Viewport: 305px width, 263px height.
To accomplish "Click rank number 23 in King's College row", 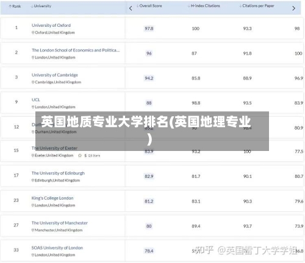I will 16,200.
